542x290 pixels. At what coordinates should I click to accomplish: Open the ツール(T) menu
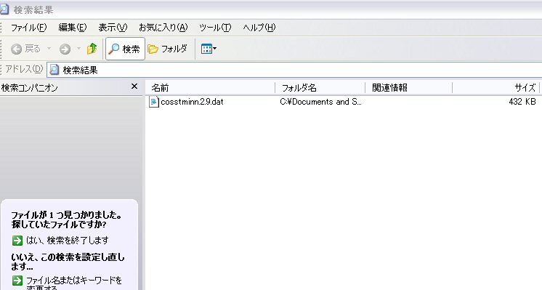tap(215, 28)
